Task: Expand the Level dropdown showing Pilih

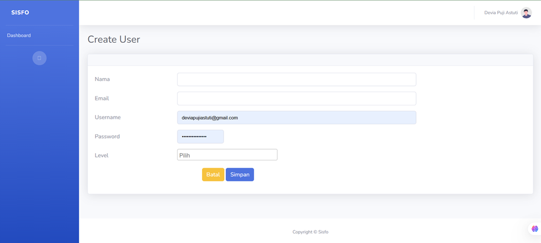Action: (x=227, y=155)
